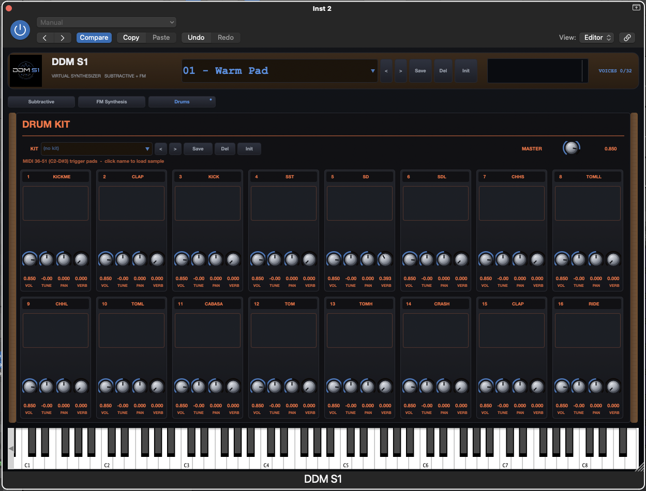Toggle the plugin power button
This screenshot has height=491, width=646.
point(20,30)
